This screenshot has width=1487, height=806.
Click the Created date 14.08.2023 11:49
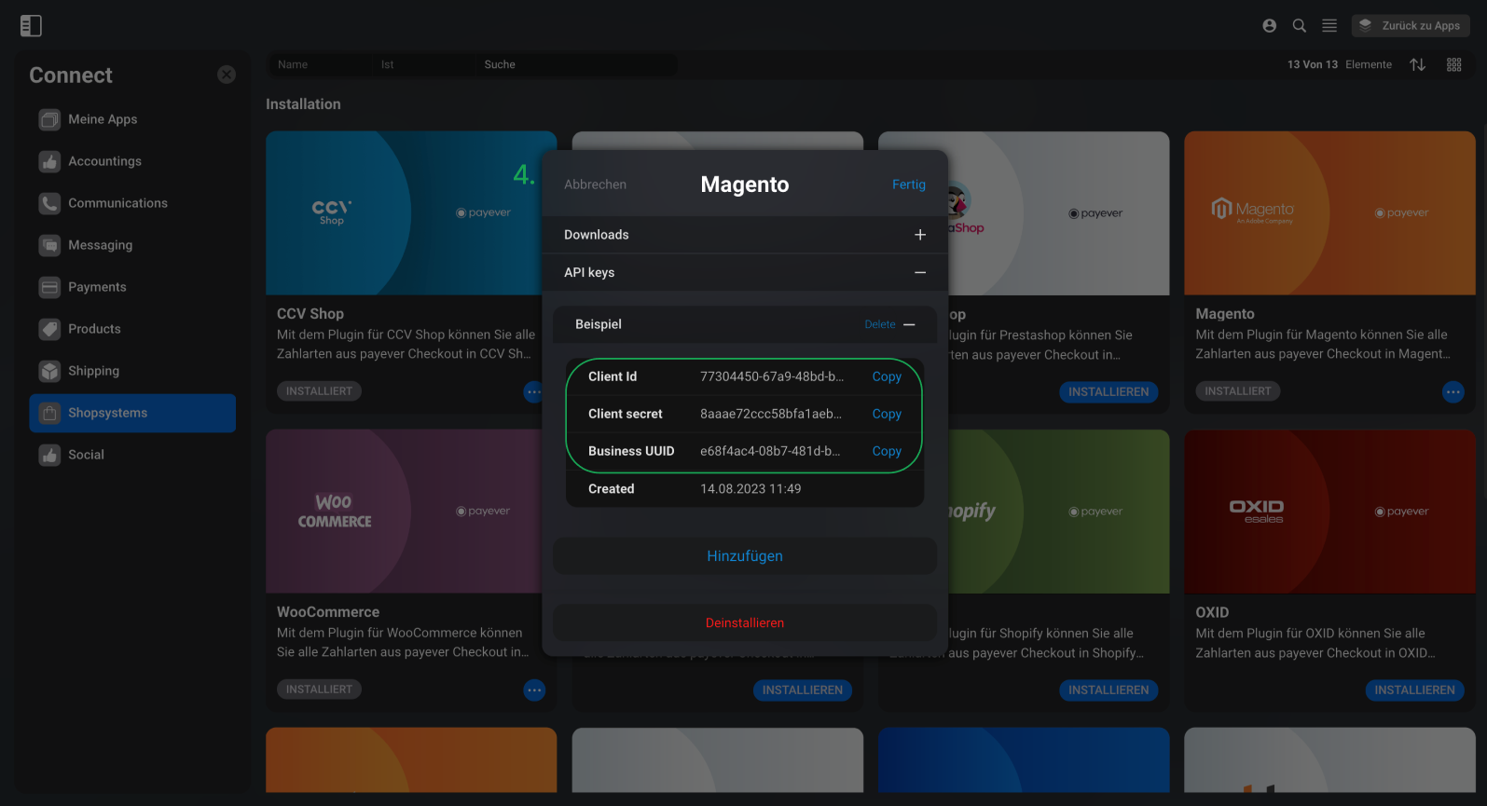750,489
